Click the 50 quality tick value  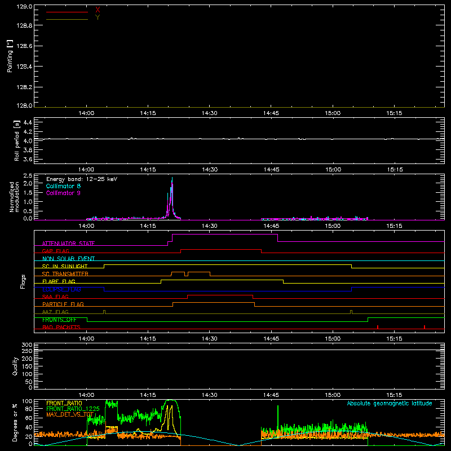(29, 382)
